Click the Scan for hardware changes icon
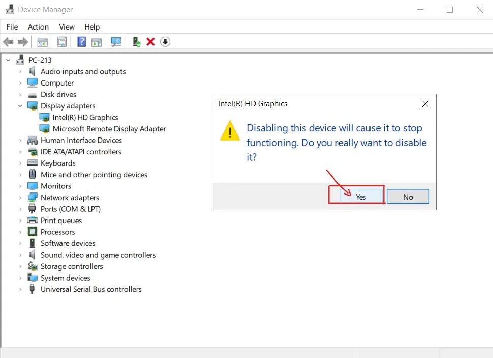The width and height of the screenshot is (493, 358). pos(116,41)
